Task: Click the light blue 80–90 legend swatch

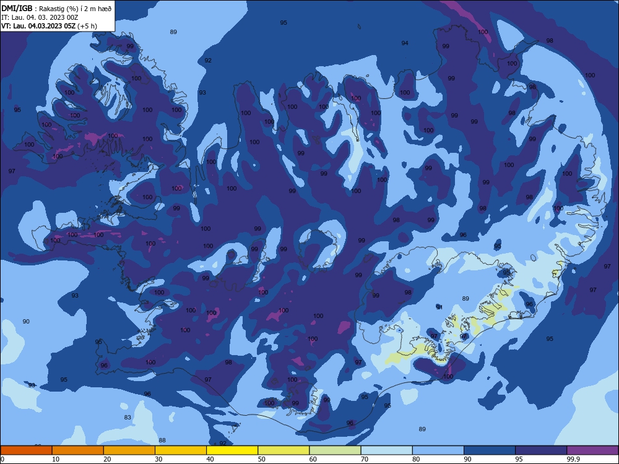Action: click(x=438, y=450)
